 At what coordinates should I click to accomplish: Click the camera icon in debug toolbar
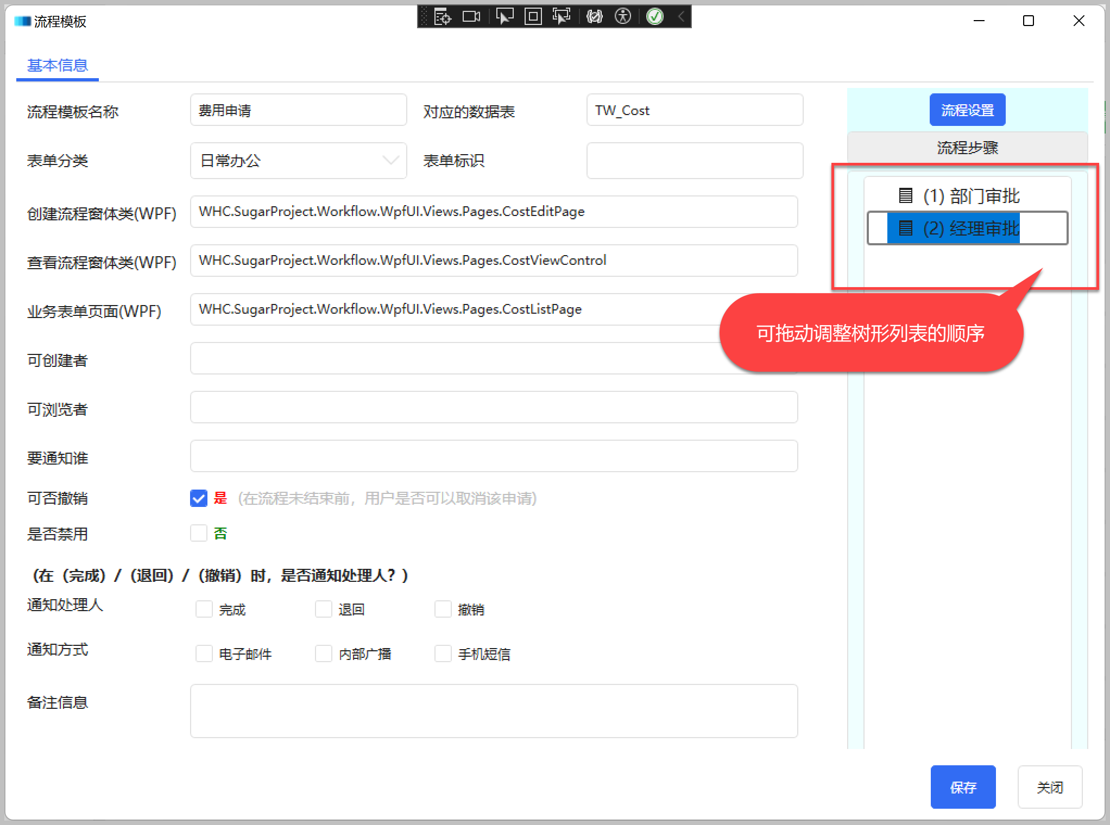471,17
